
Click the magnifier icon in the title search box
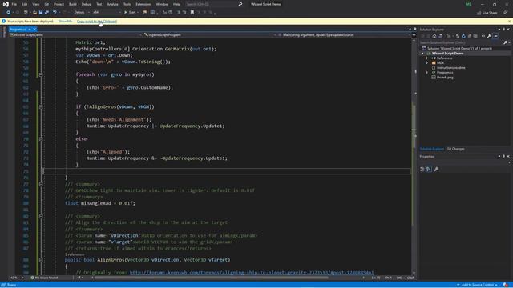click(x=240, y=4)
